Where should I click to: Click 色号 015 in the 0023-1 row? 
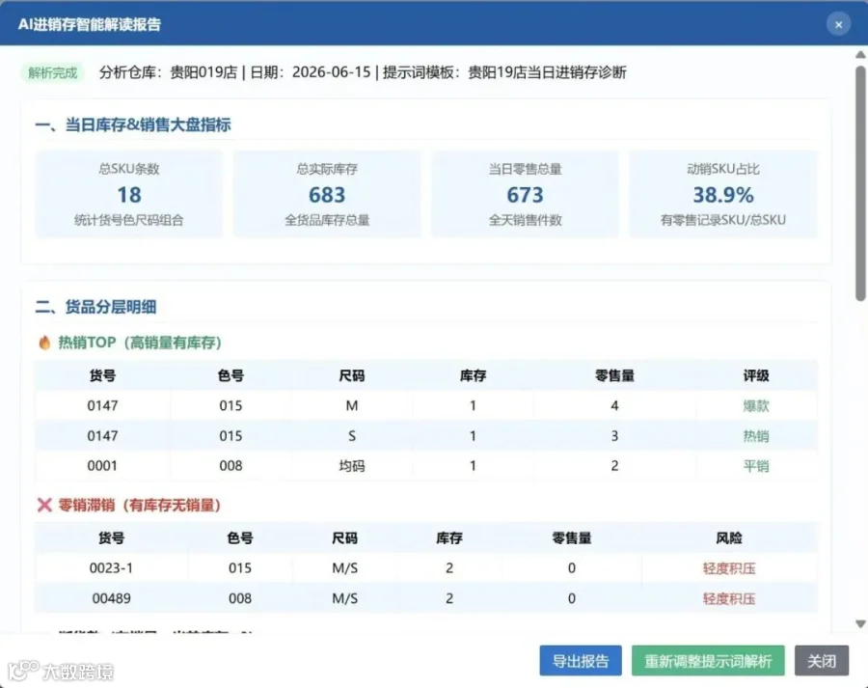pos(240,568)
